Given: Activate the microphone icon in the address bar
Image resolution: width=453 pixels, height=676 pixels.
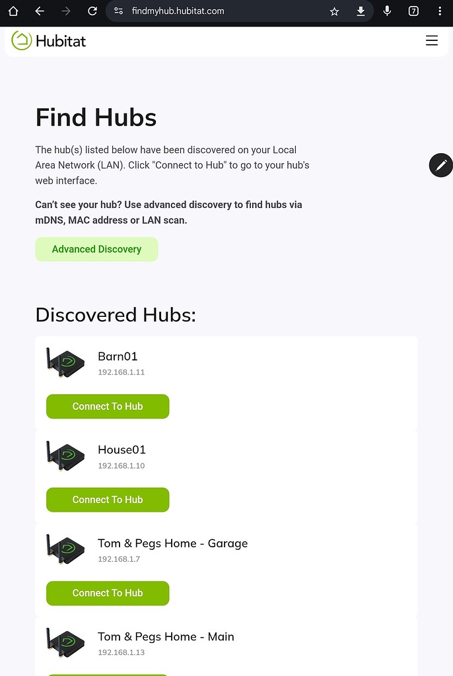Looking at the screenshot, I should pos(387,11).
